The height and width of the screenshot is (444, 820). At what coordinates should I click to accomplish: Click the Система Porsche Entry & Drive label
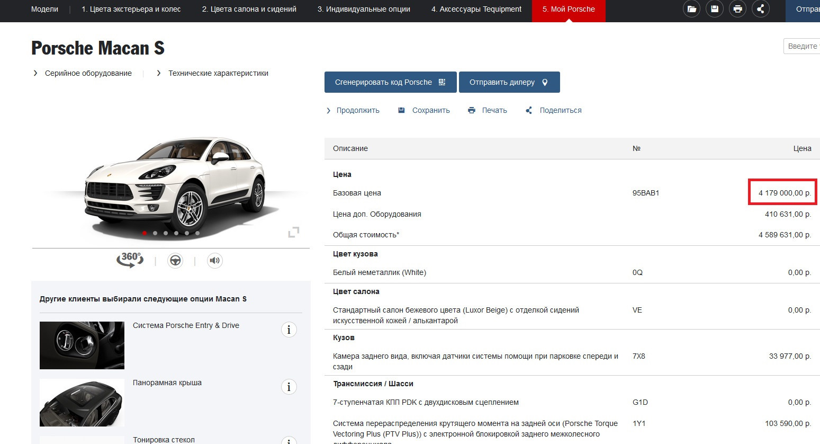coord(186,325)
